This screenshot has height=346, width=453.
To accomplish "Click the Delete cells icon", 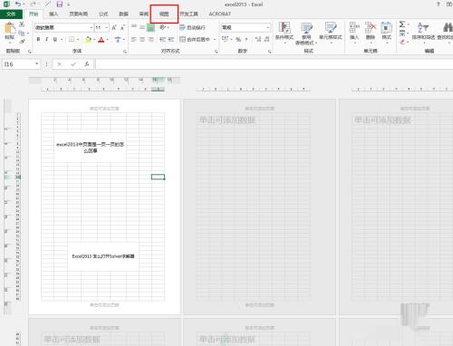I will [x=371, y=28].
